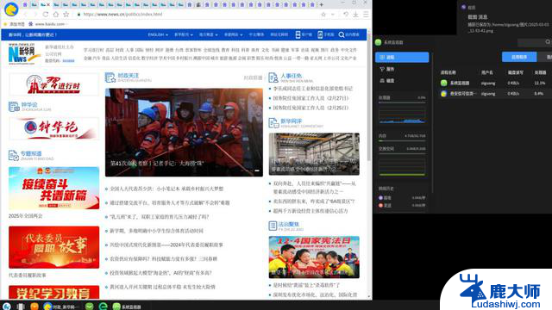Click the www.baidu.com bookmark
The image size is (552, 310).
49,24
